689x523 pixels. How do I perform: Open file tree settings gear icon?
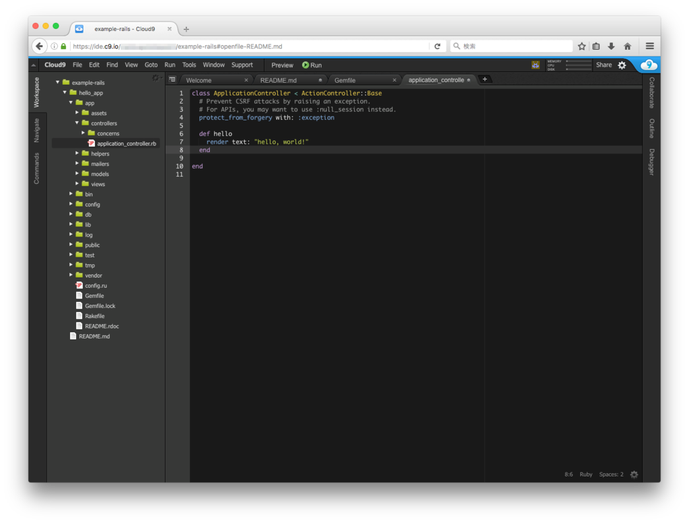155,78
